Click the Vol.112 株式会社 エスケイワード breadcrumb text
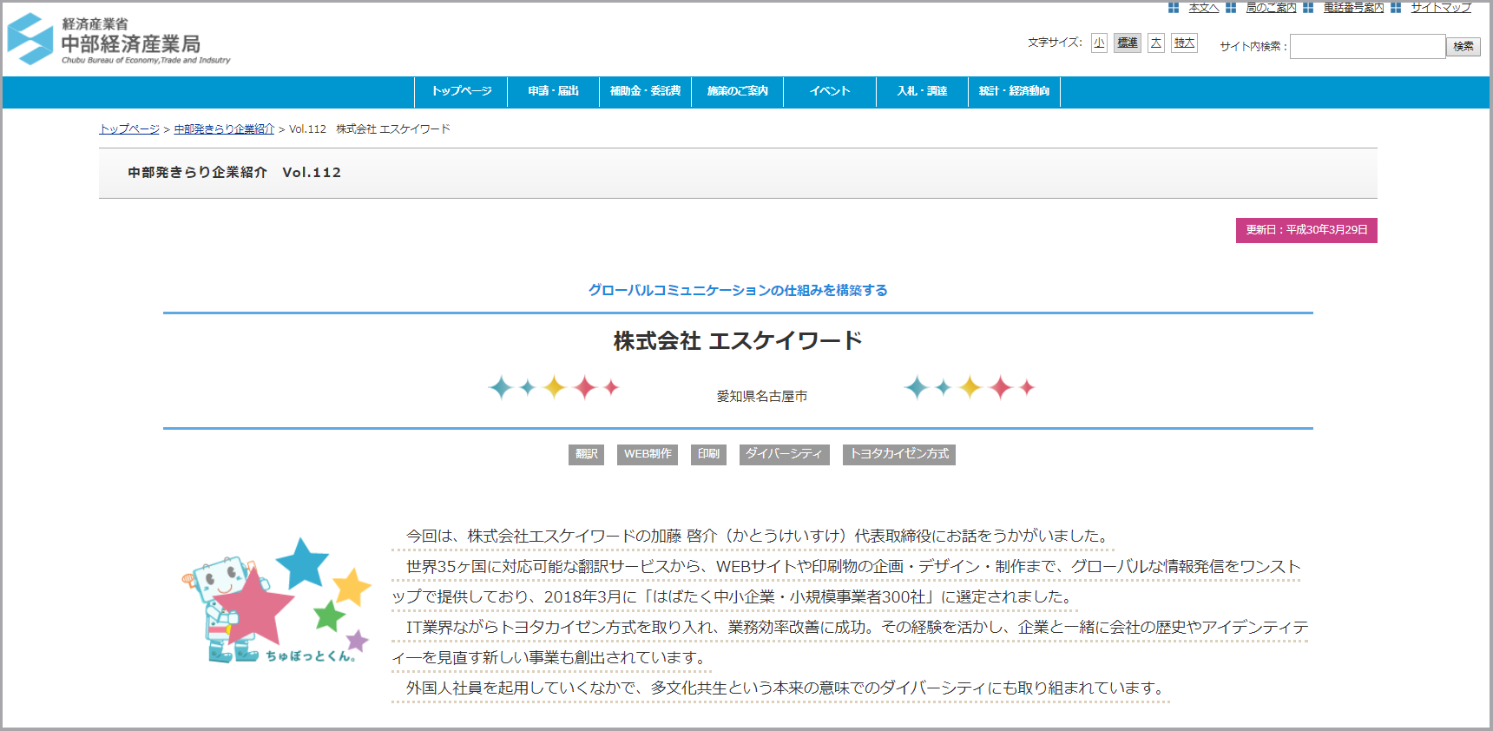Image resolution: width=1493 pixels, height=731 pixels. point(370,129)
